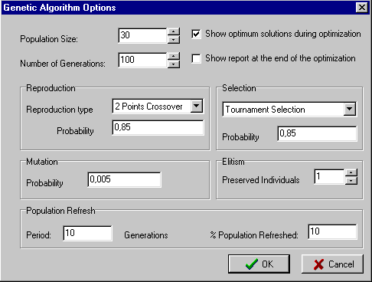This screenshot has width=372, height=282.
Task: Focus the Number of Generations field
Action: click(142, 60)
